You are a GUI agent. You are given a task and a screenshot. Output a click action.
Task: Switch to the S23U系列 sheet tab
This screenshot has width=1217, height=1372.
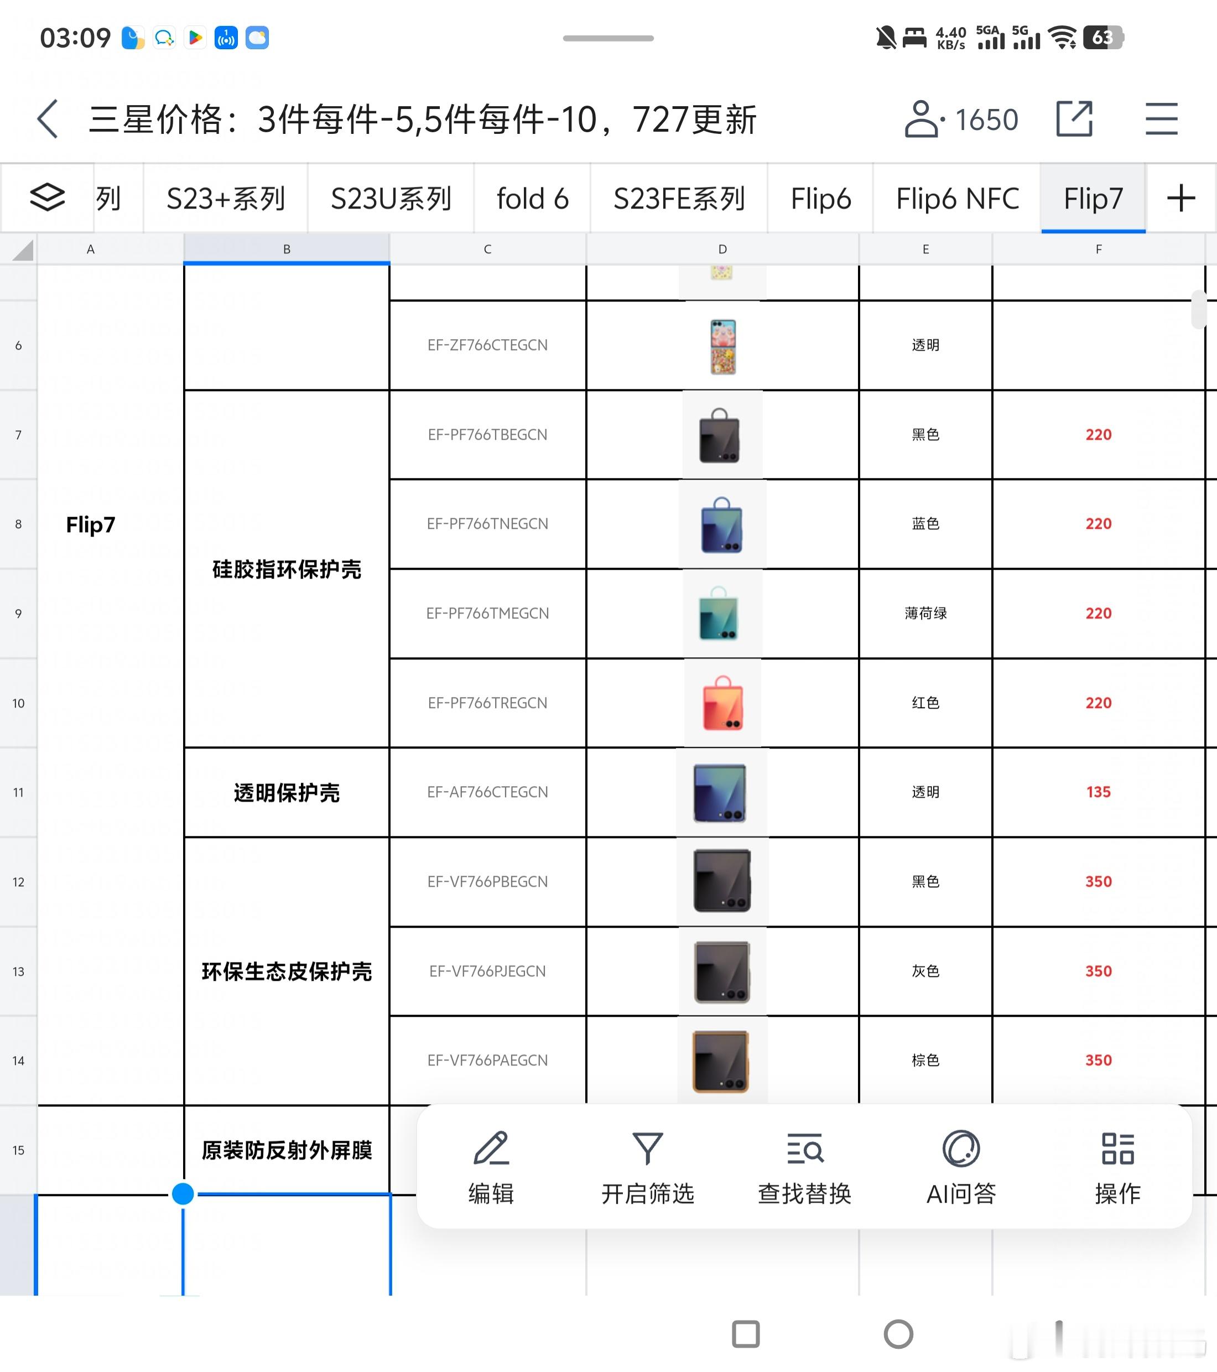click(x=391, y=198)
